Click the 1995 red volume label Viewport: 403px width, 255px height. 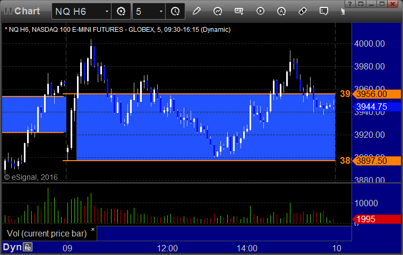click(x=376, y=219)
